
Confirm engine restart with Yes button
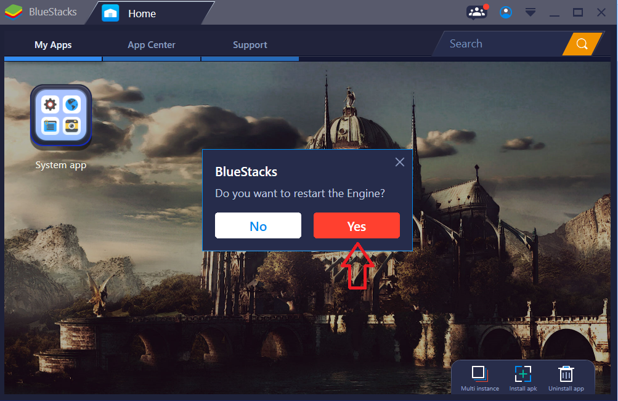(357, 225)
